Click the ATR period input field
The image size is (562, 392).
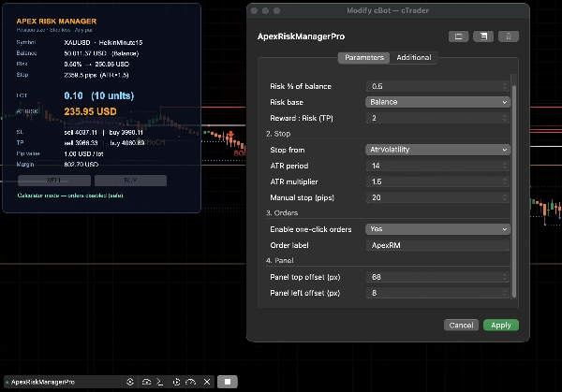tap(437, 166)
